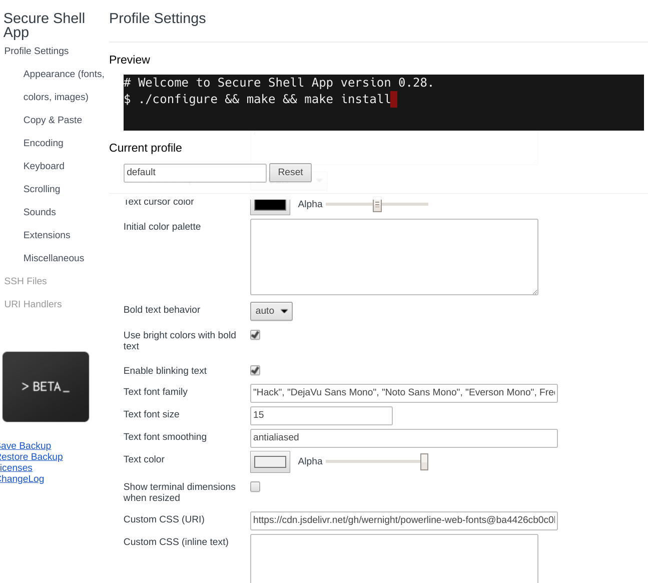Open the Bold text behavior dropdown
648x583 pixels.
[271, 311]
